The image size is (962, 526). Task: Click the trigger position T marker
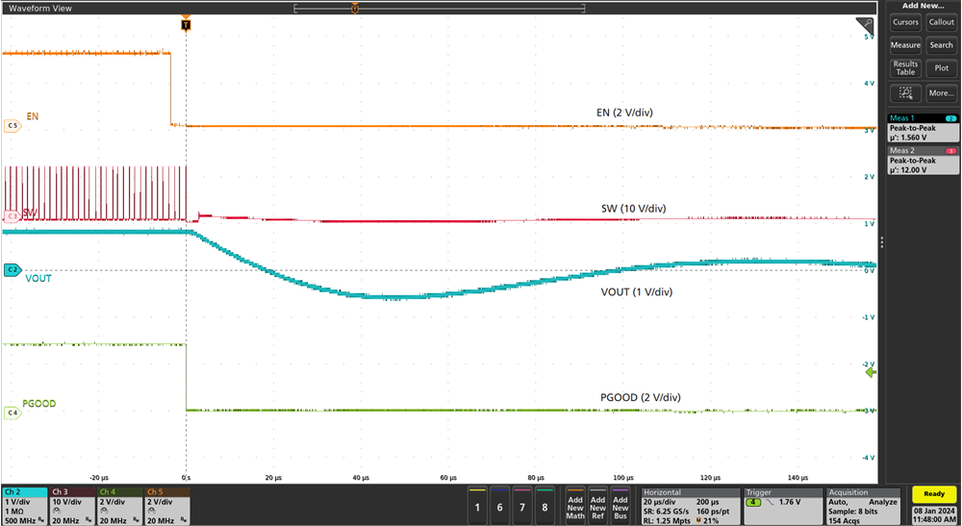[186, 23]
